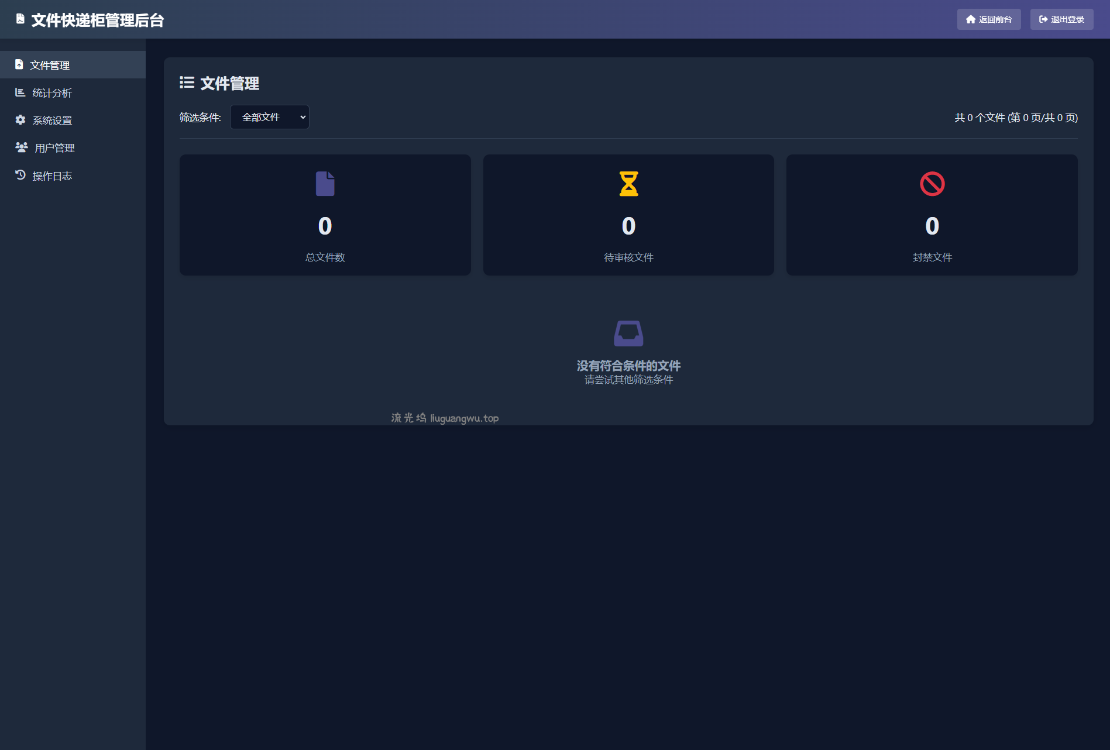Click the empty inbox tray icon
The height and width of the screenshot is (750, 1110).
pyautogui.click(x=628, y=333)
